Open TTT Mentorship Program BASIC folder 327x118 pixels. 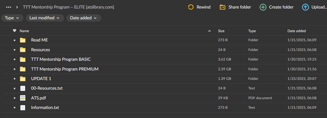coord(61,59)
